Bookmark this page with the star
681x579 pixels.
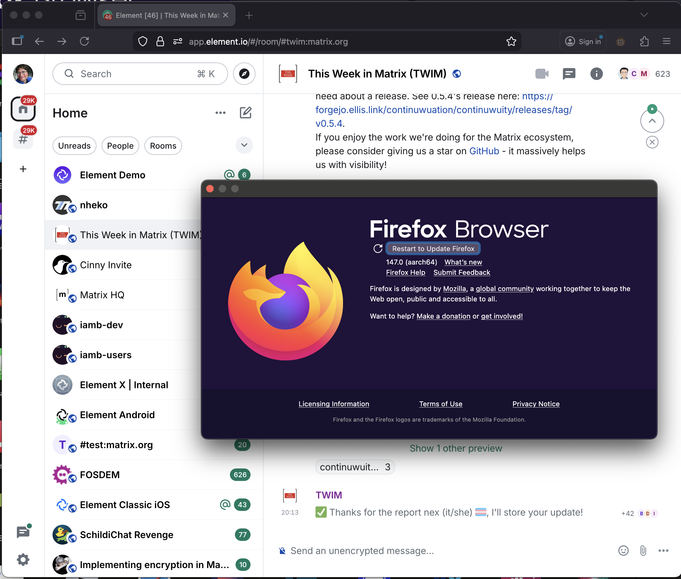tap(511, 42)
